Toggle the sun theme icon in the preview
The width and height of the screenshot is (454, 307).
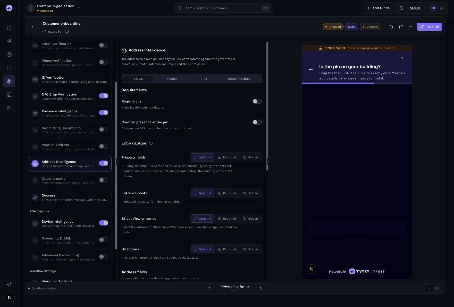click(x=402, y=58)
